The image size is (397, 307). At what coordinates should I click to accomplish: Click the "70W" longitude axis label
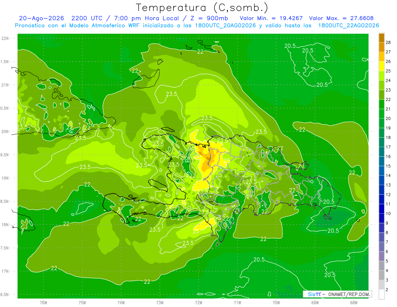pyautogui.click(x=276, y=302)
